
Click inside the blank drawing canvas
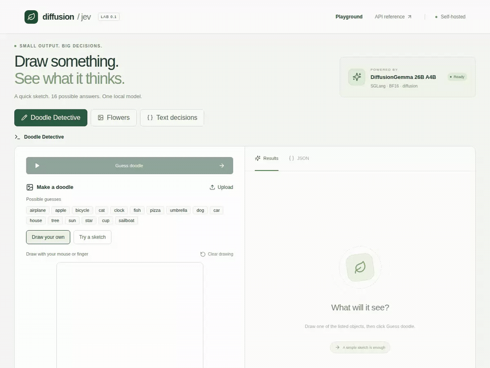coord(130,315)
